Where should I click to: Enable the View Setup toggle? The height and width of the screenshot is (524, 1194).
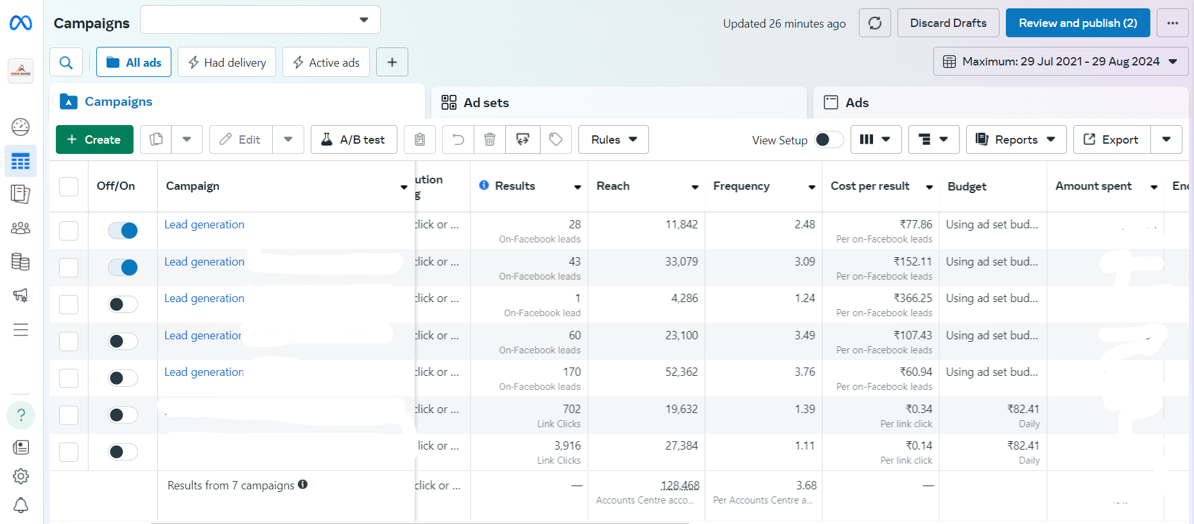tap(828, 140)
